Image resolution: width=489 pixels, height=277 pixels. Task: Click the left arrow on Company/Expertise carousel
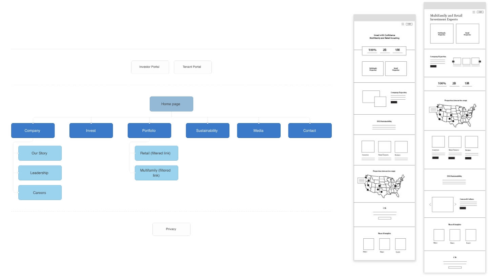click(453, 61)
